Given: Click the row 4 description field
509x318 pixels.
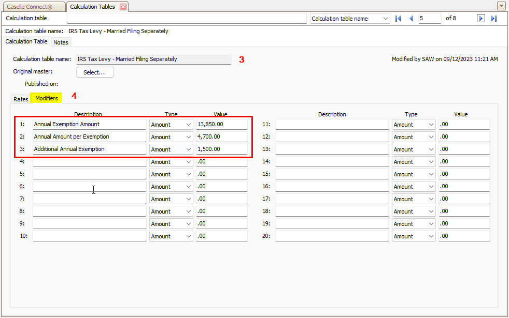Looking at the screenshot, I should [x=89, y=162].
